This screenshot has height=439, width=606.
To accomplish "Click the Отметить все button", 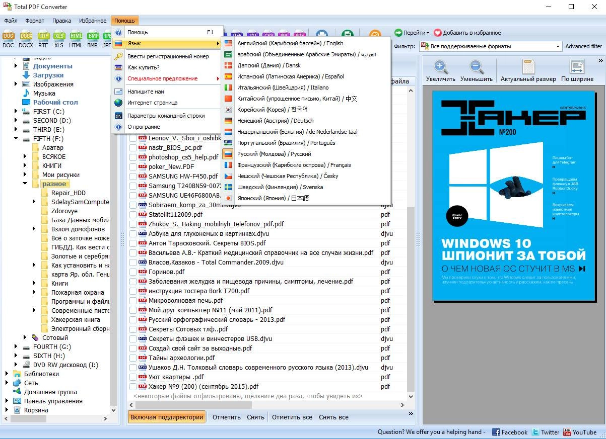I will click(x=292, y=417).
